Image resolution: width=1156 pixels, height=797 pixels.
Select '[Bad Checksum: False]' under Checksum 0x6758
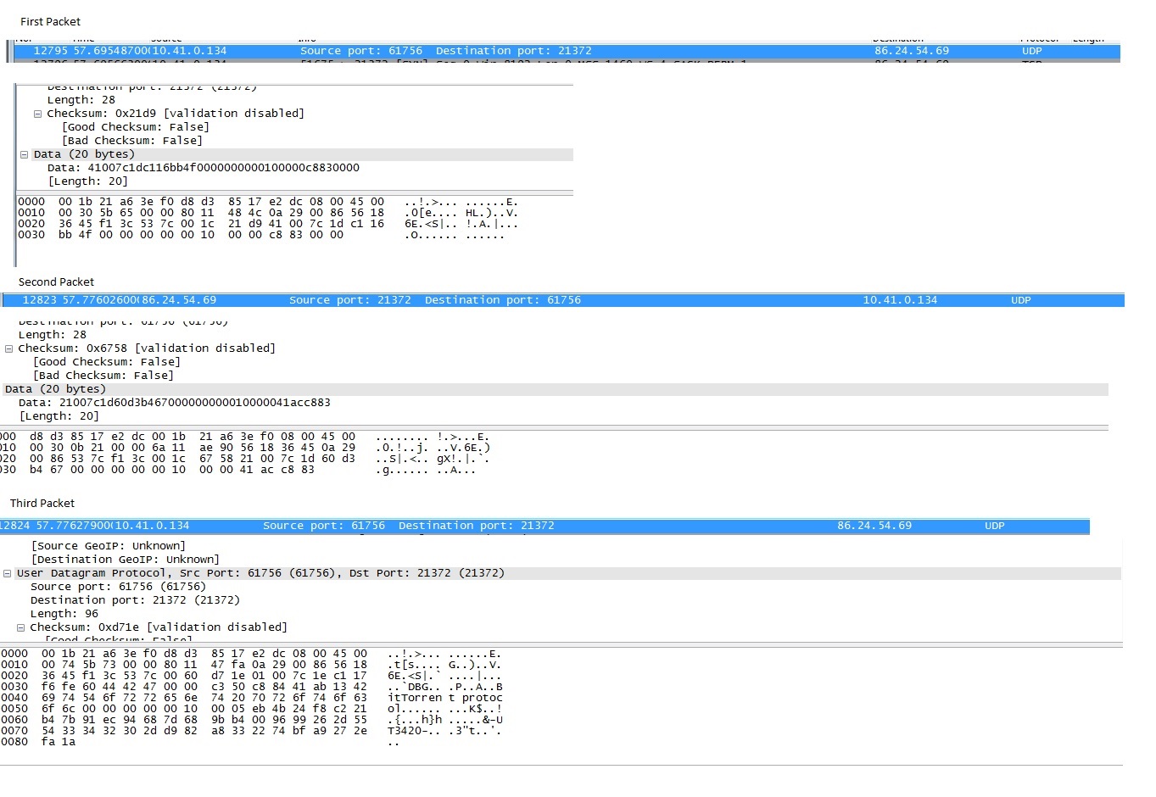(x=103, y=376)
